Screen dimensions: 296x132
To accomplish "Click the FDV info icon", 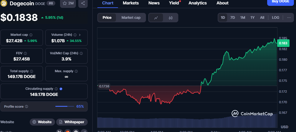I will (25, 53).
